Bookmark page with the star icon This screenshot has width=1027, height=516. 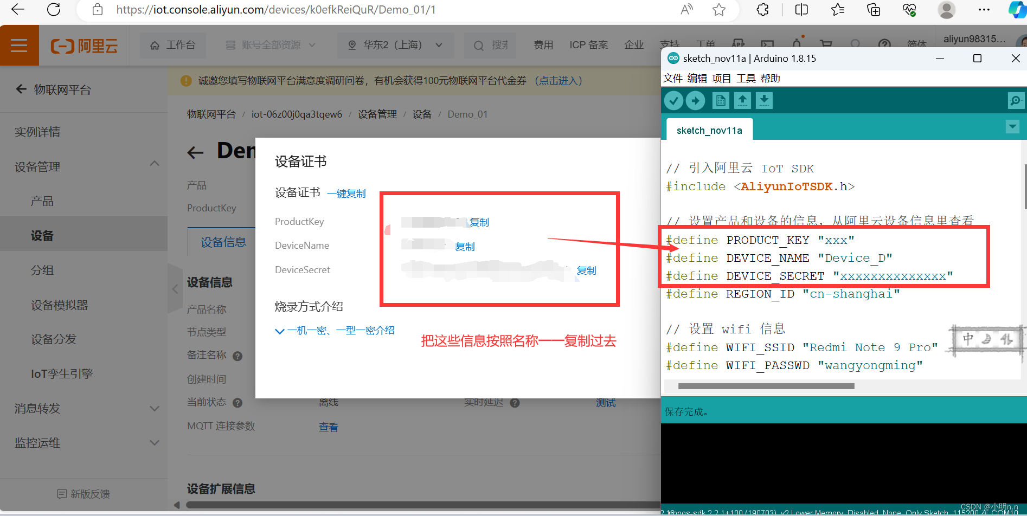tap(719, 9)
